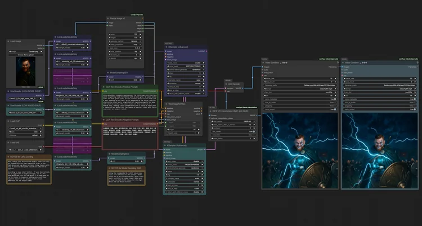Select the NOTES for Model Sampling Shift title
Screen dimensions: 422x226
[x=127, y=168]
